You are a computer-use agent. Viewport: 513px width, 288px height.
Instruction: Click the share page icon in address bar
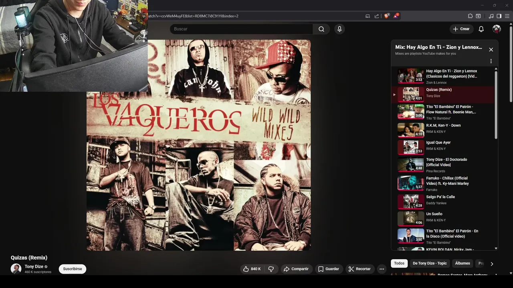pyautogui.click(x=377, y=16)
